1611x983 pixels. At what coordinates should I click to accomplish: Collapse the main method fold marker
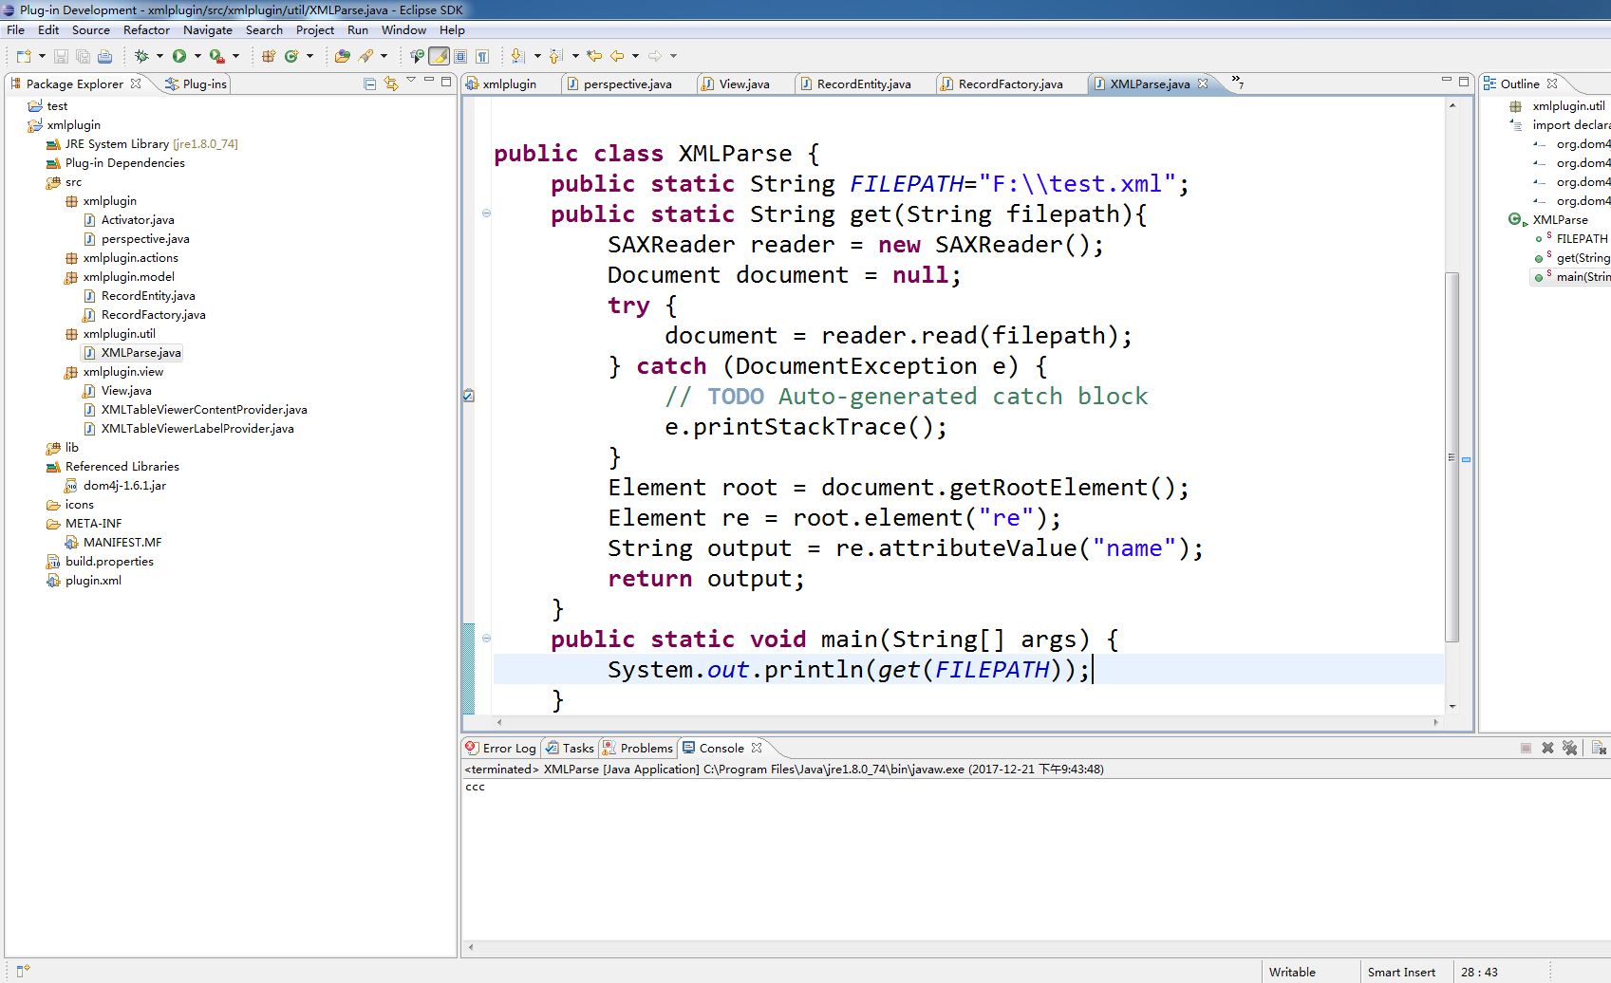coord(486,639)
